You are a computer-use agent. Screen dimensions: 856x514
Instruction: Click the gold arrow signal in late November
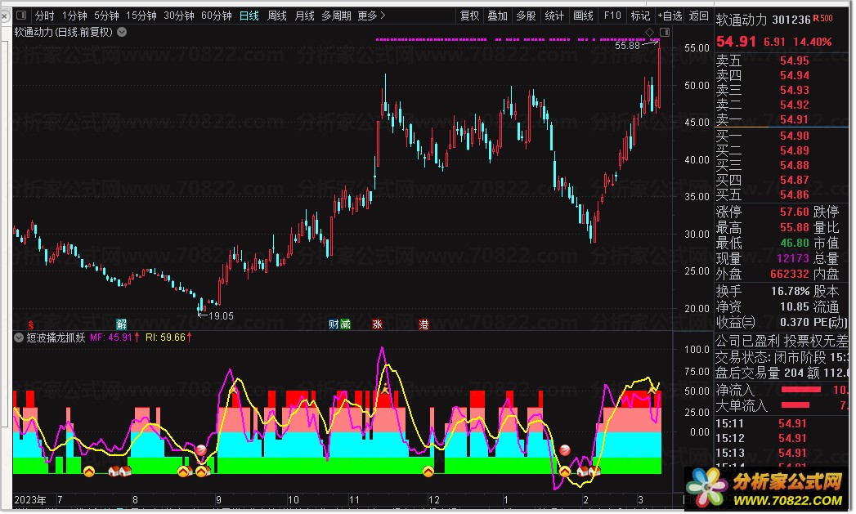[x=428, y=471]
